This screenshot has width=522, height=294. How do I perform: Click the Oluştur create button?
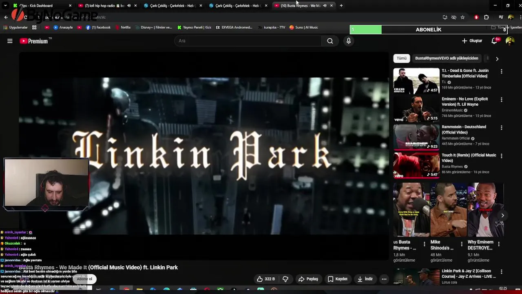click(x=472, y=41)
